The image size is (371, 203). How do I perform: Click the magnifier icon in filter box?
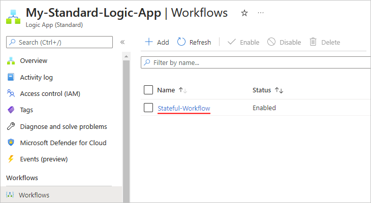point(147,62)
